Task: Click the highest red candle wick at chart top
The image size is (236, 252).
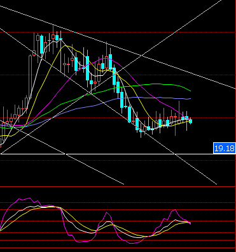Action: point(53,30)
